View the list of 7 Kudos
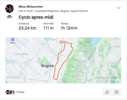Viewport: 127px width, 100px height. point(20,92)
